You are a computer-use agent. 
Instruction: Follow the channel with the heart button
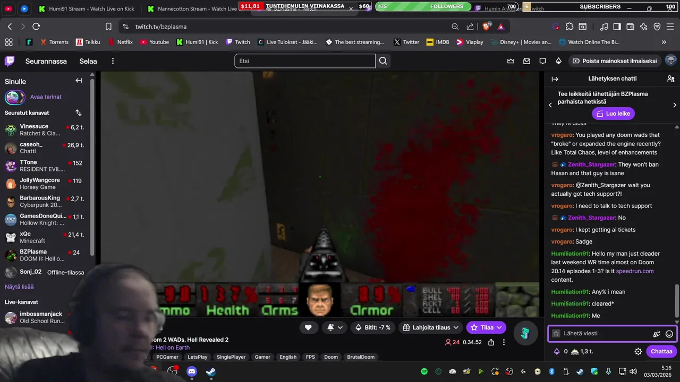(308, 327)
